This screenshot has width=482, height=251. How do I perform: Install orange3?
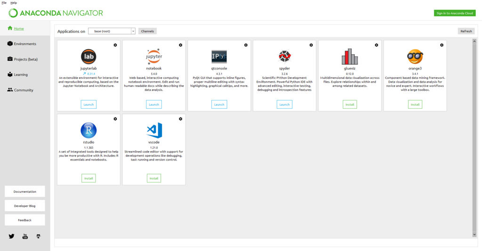click(415, 105)
